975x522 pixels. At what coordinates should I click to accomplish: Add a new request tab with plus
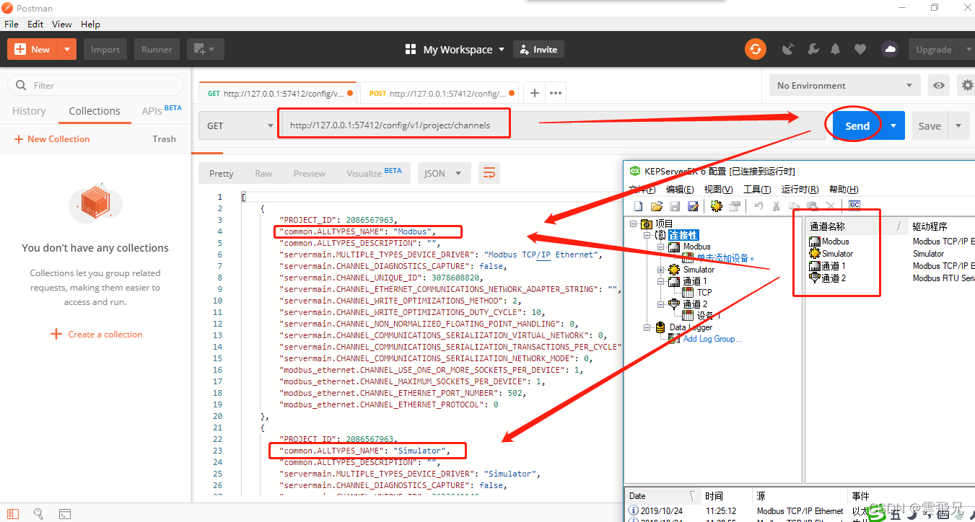click(x=535, y=93)
